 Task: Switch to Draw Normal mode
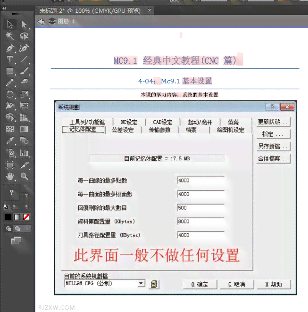click(8, 229)
